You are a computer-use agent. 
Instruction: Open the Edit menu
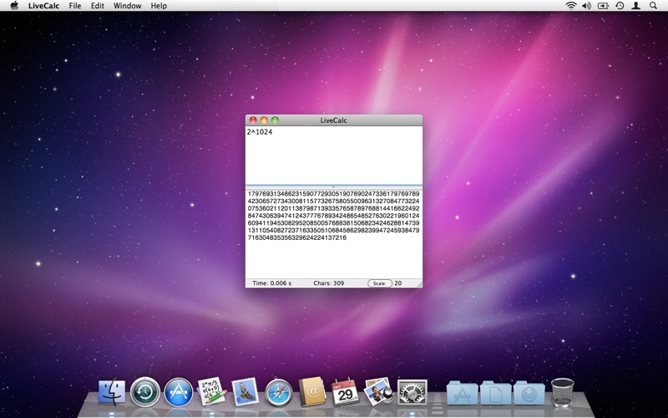[97, 6]
